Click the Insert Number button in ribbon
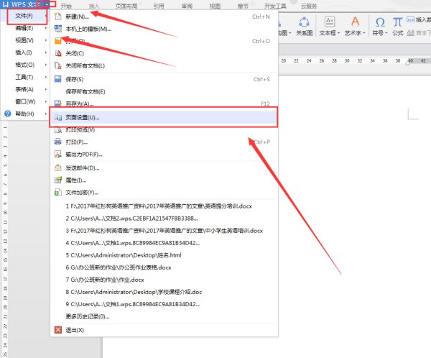The width and height of the screenshot is (431, 358). [x=418, y=19]
